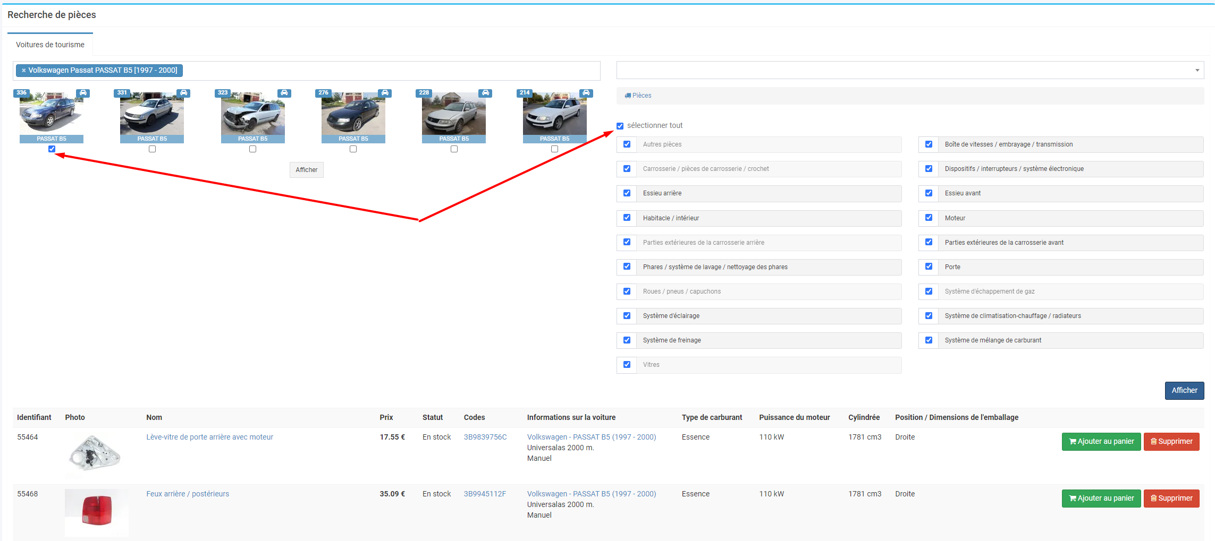The width and height of the screenshot is (1215, 541).
Task: Add item 55464 to the cart
Action: (1101, 442)
